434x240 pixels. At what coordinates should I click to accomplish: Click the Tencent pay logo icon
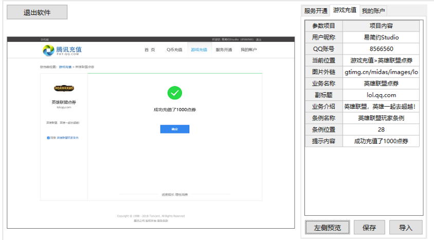coord(48,50)
